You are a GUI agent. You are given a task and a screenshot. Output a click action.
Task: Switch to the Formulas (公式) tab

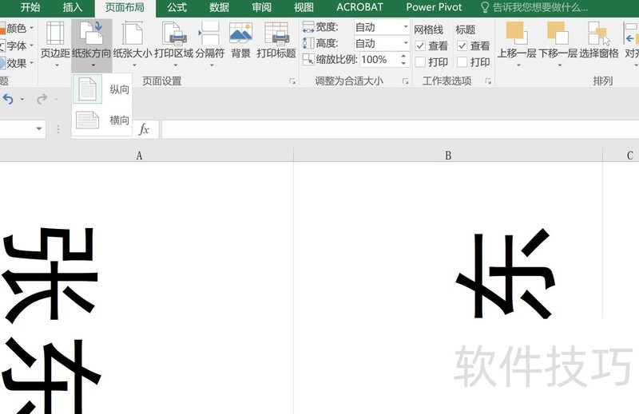click(177, 7)
